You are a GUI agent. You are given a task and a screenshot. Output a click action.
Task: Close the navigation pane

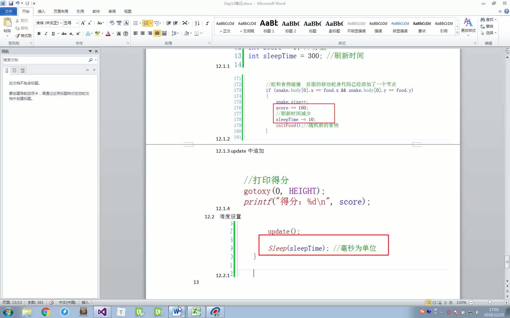[x=96, y=51]
